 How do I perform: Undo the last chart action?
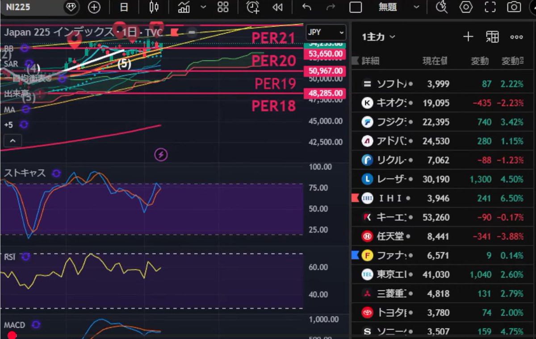click(x=306, y=7)
